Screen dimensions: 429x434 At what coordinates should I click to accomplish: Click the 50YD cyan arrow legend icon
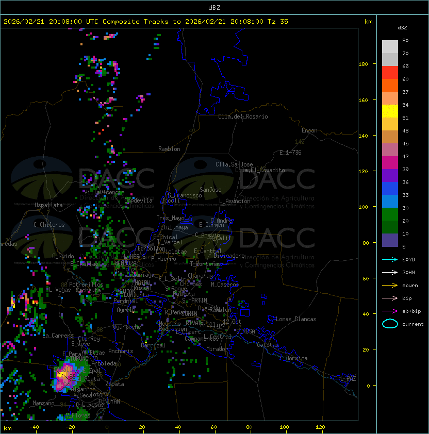[390, 259]
